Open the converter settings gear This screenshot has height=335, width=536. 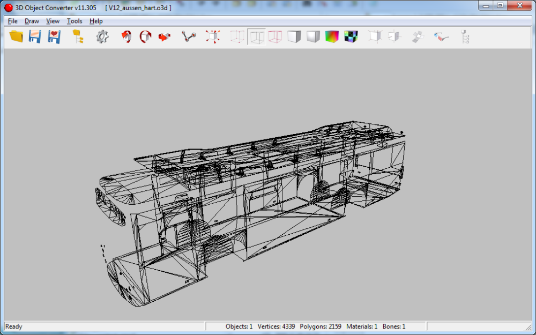tap(102, 36)
